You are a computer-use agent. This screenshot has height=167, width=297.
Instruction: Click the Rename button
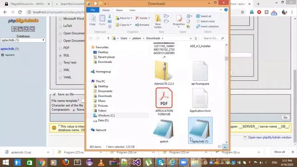click(142, 25)
